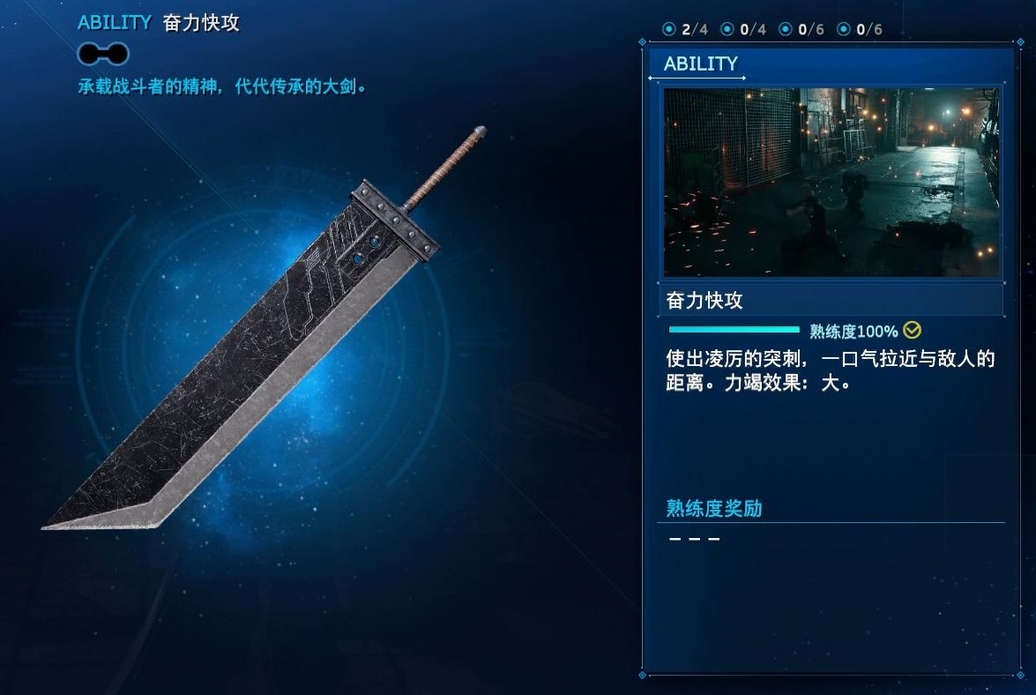Click the ABILITY label at top left

coord(115,22)
